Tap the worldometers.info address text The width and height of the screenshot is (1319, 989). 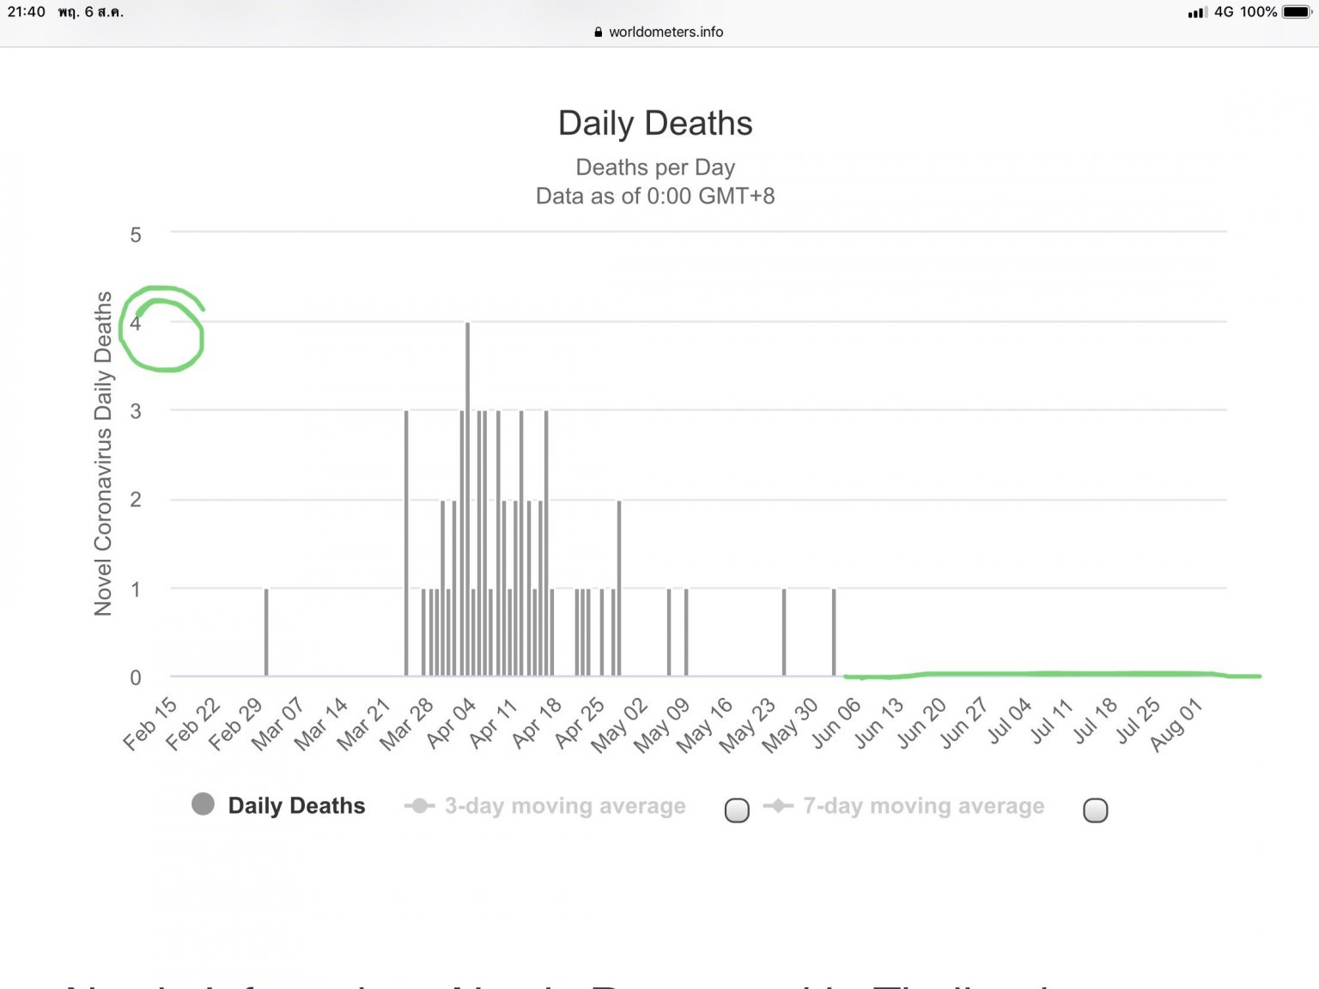pos(666,32)
